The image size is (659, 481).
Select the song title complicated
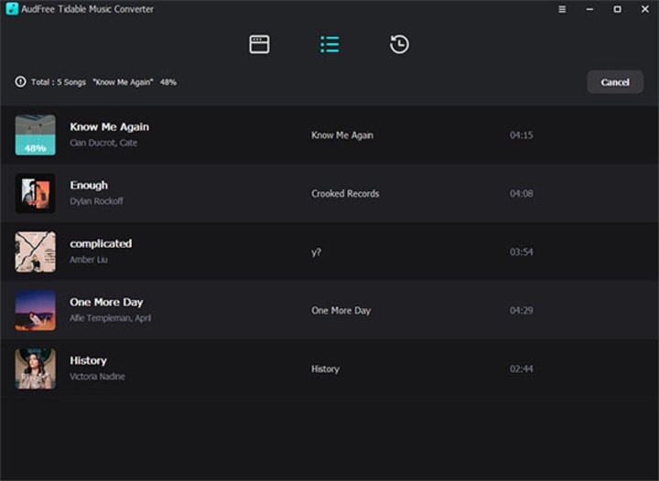point(101,243)
